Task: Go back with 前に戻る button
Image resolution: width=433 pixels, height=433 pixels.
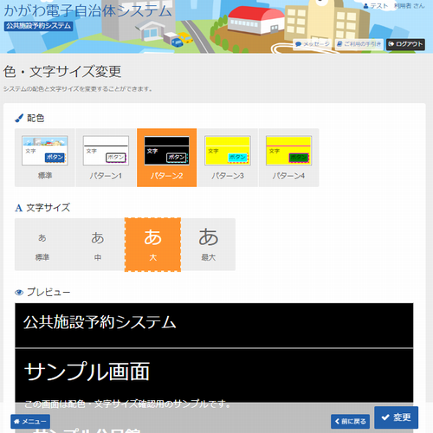Action: coord(350,422)
